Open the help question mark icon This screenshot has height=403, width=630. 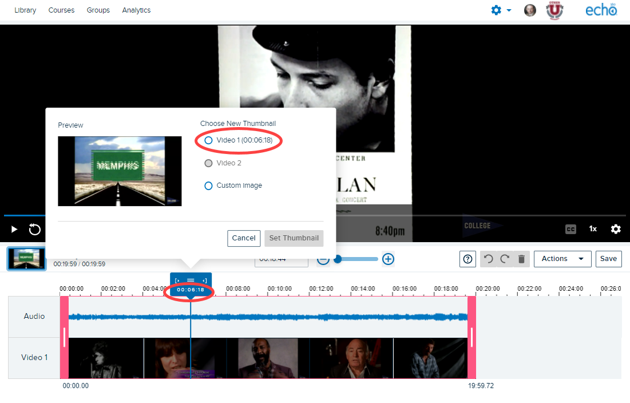(467, 259)
